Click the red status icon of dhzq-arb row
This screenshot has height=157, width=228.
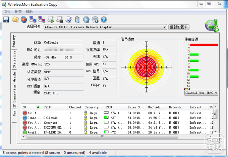pyautogui.click(x=25, y=123)
